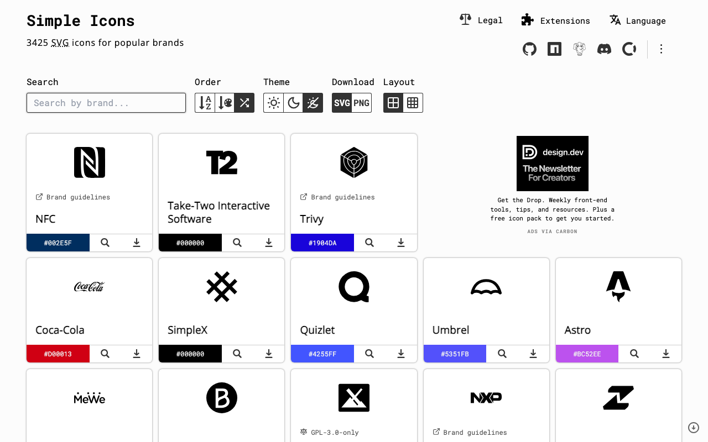Download the Quizlet icon
Viewport: 708px width, 442px height.
click(x=401, y=354)
